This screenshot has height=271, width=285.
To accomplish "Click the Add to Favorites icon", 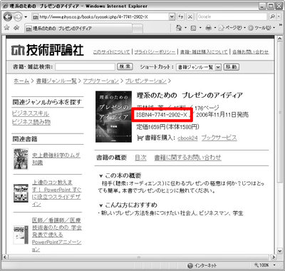I will pyautogui.click(x=16, y=28).
